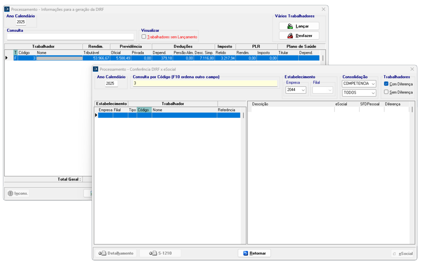423x268 pixels.
Task: Click the Código column header
Action: click(x=144, y=110)
